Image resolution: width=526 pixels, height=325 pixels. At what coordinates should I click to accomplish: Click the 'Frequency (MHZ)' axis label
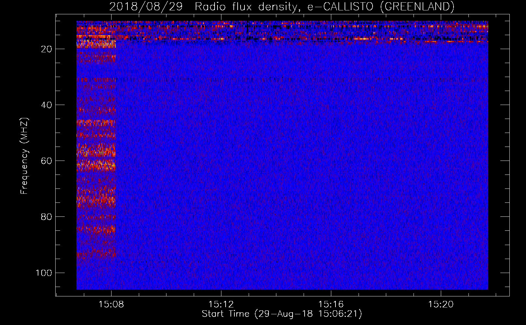coord(24,156)
